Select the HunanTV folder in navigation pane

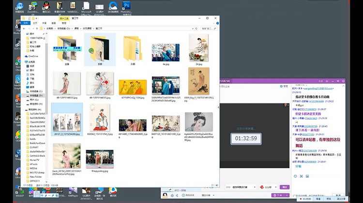coord(34,160)
